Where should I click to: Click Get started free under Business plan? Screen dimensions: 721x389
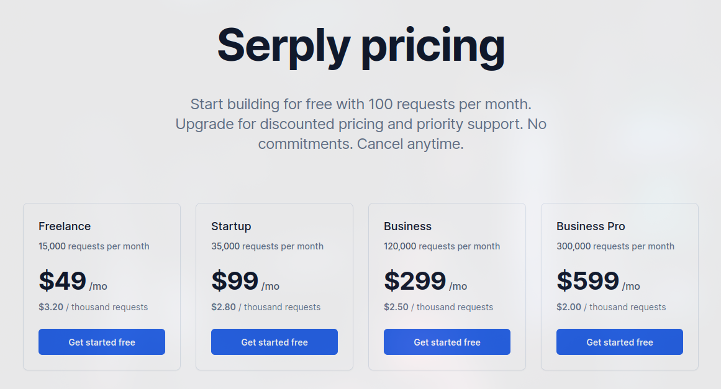447,342
